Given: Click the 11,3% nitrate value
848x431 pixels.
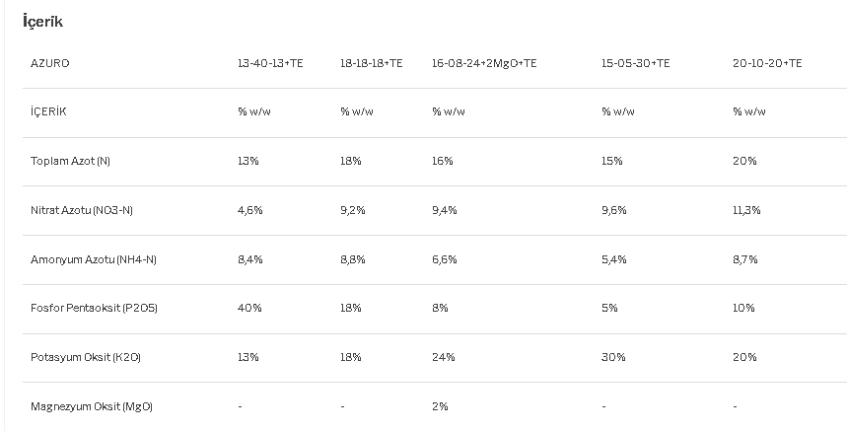Looking at the screenshot, I should [746, 210].
